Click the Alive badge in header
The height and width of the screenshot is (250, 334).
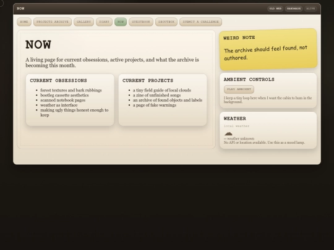pyautogui.click(x=310, y=9)
